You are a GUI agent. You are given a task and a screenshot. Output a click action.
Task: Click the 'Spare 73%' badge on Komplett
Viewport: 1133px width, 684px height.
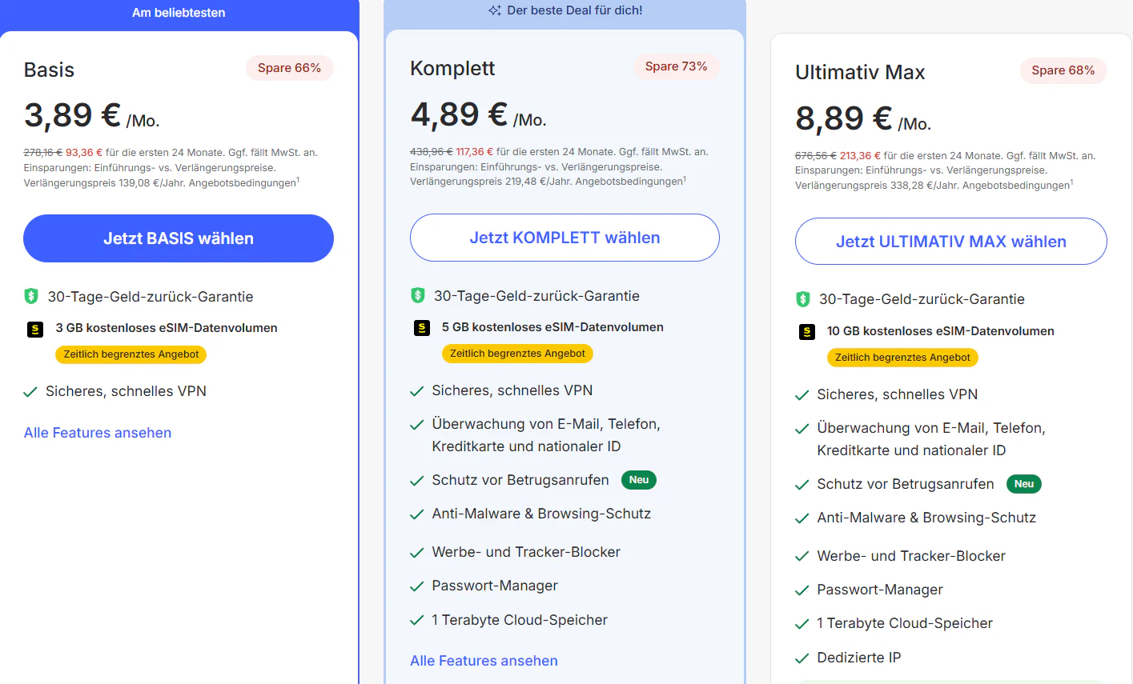point(676,66)
